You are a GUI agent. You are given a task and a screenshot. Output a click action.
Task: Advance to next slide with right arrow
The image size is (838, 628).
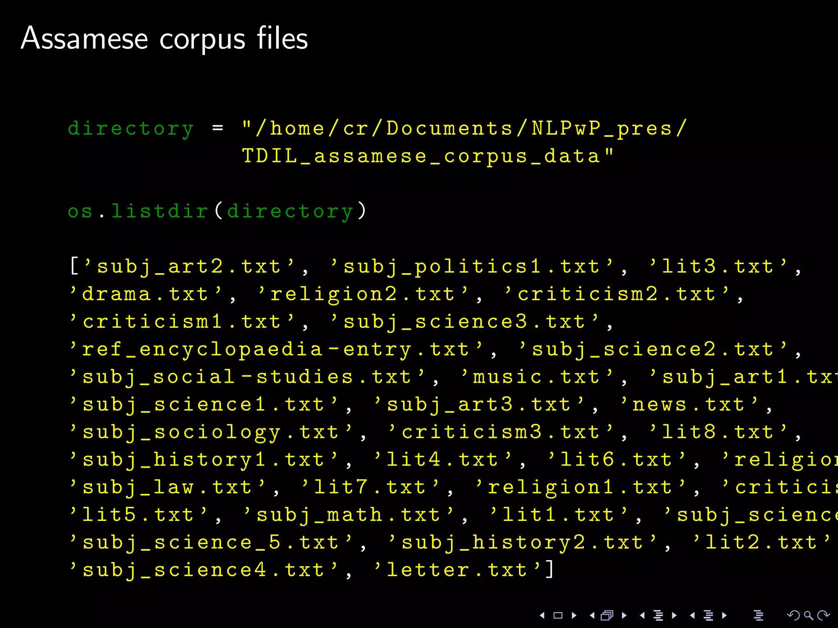(574, 615)
